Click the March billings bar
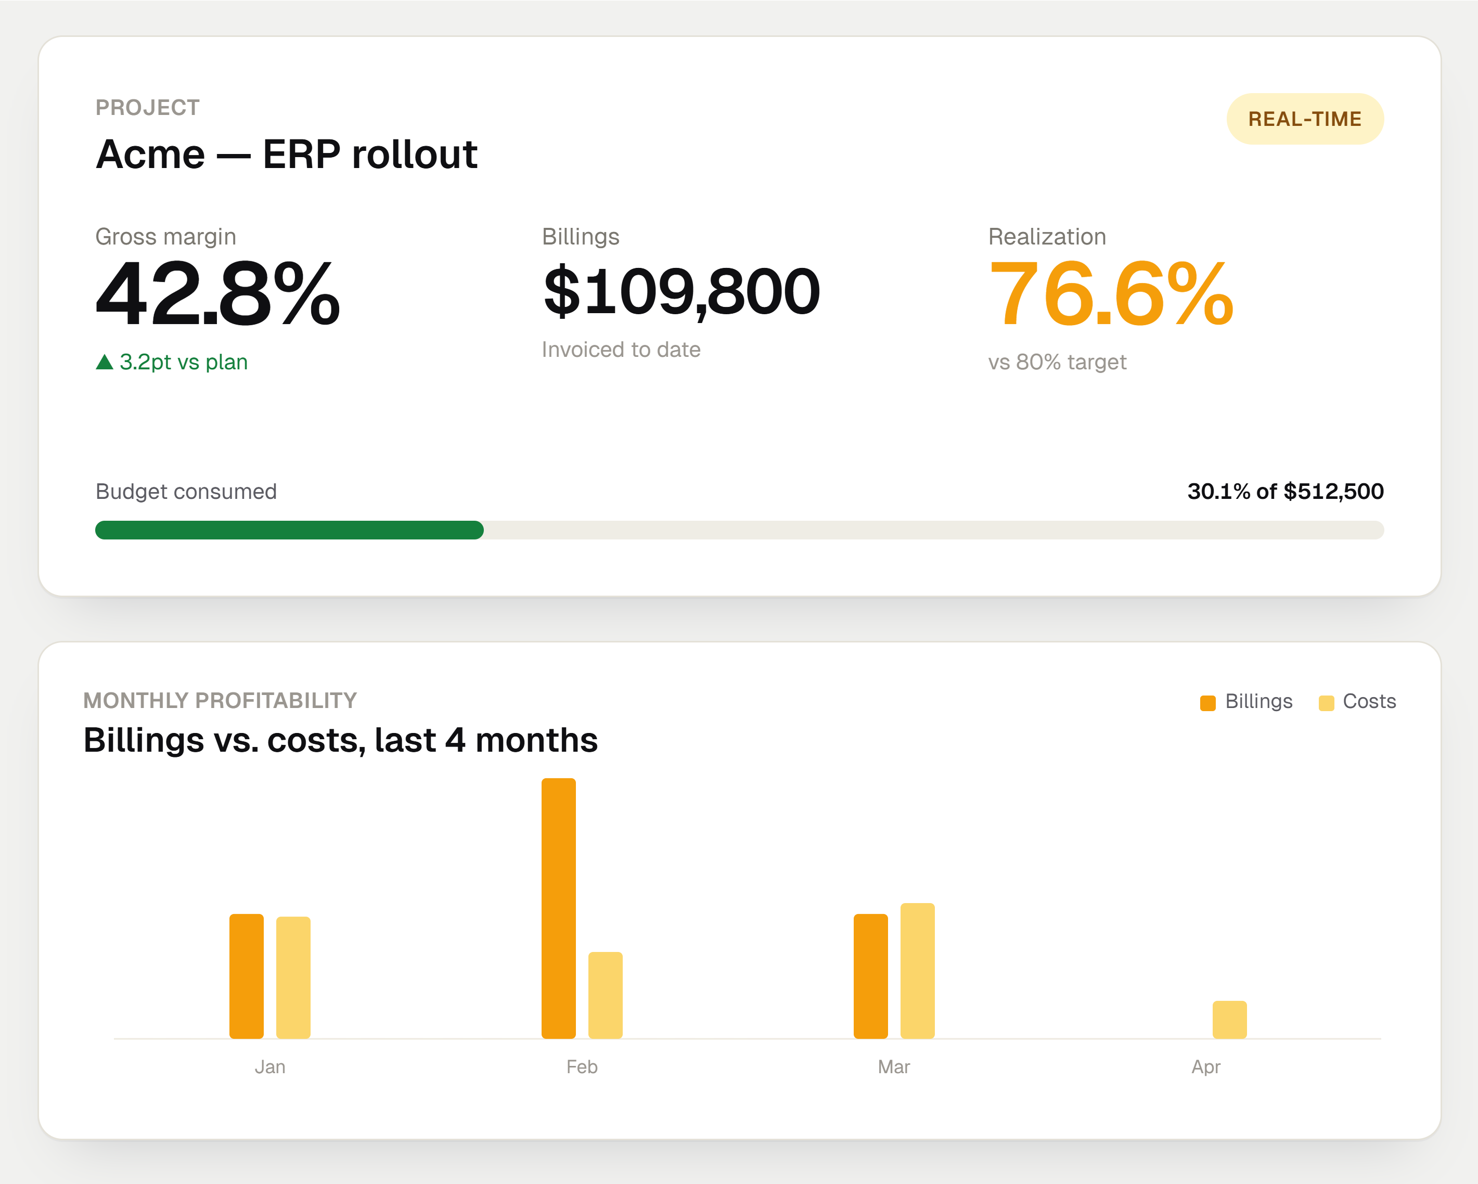 tap(871, 976)
